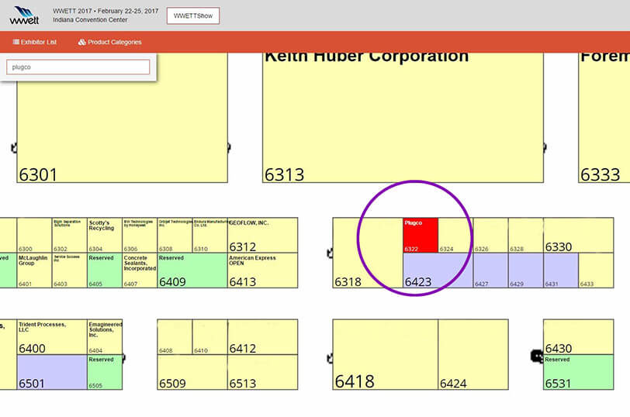Click the yellow booth 6433
The image size is (630, 417).
[596, 270]
